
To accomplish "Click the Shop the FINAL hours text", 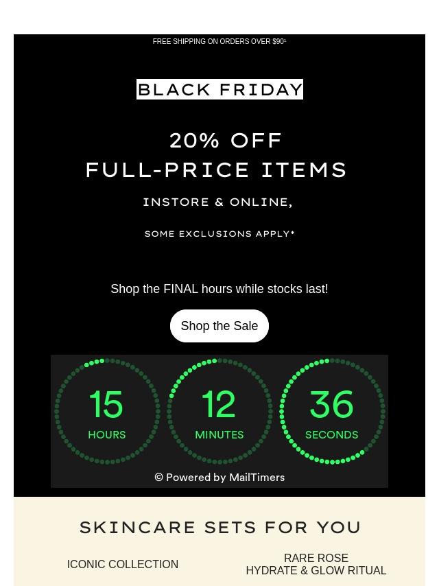I will click(x=219, y=289).
